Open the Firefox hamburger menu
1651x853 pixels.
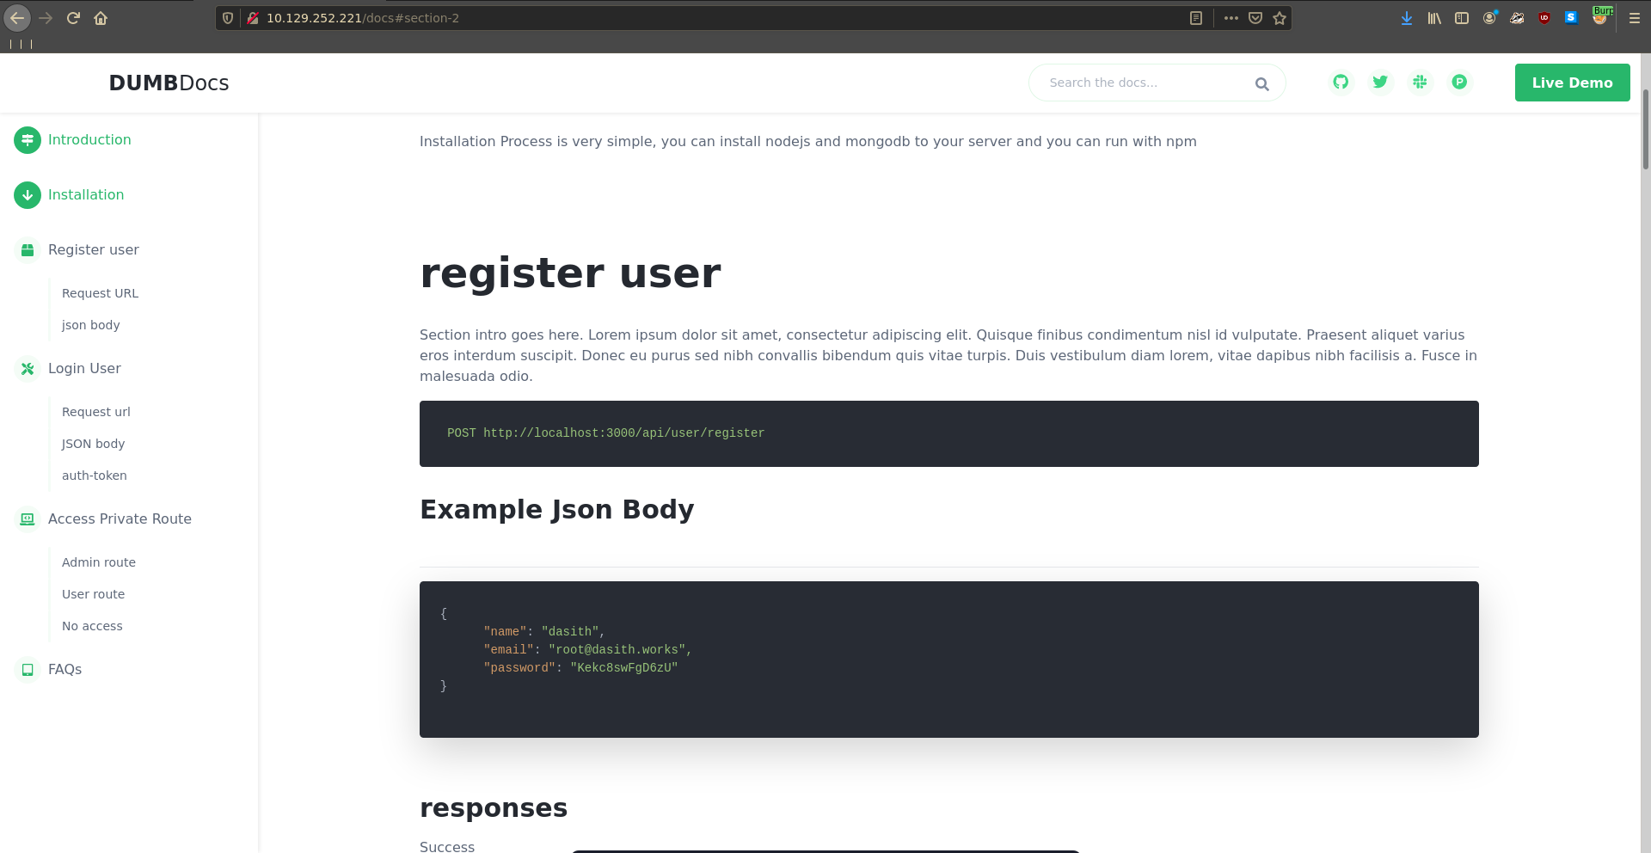tap(1634, 18)
